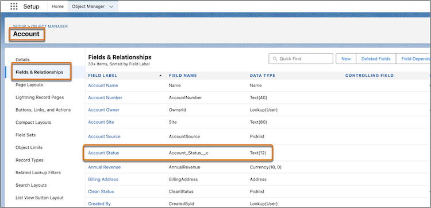The height and width of the screenshot is (208, 431).
Task: Open Deleted Fields
Action: [376, 58]
